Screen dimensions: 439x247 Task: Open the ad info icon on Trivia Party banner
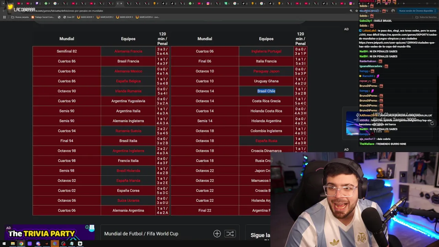click(87, 227)
